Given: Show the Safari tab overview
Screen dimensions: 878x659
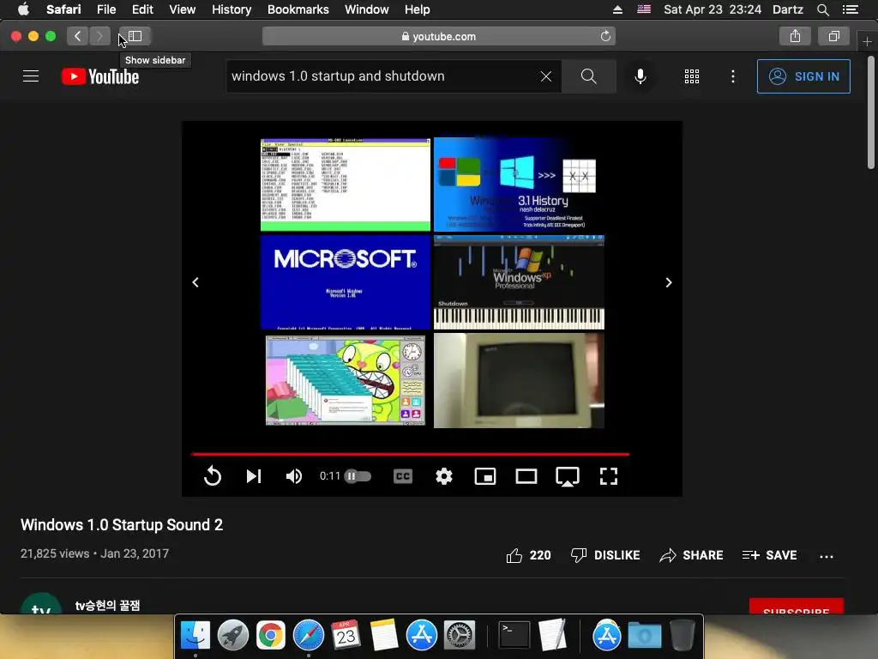Looking at the screenshot, I should tap(833, 36).
